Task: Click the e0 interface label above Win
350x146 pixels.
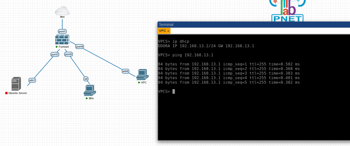Action: [86, 79]
